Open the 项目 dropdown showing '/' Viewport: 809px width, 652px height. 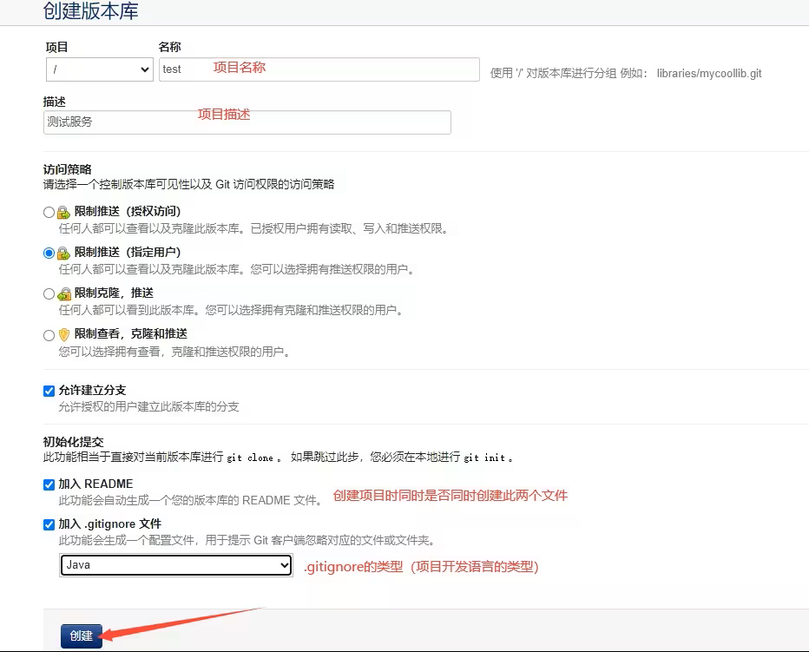pyautogui.click(x=99, y=69)
